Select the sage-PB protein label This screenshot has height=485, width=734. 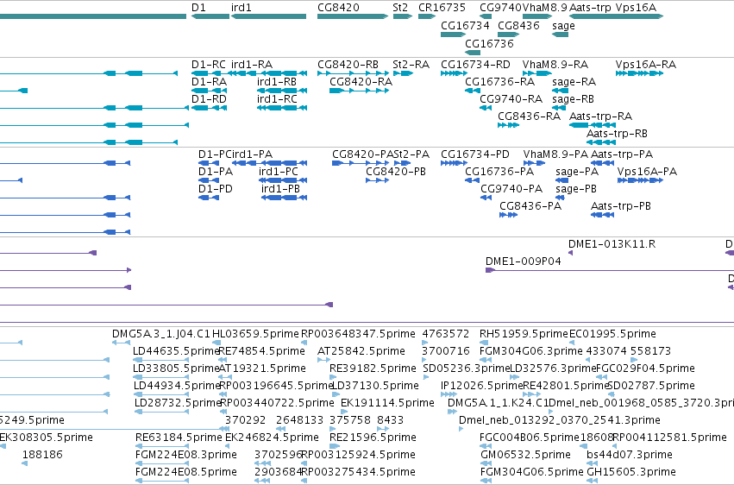pyautogui.click(x=576, y=189)
